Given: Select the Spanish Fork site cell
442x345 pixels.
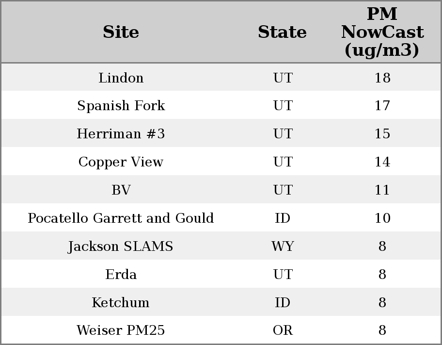Looking at the screenshot, I should click(x=121, y=106).
